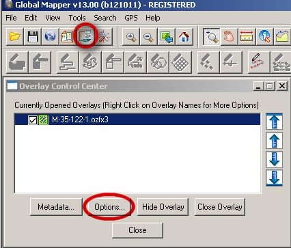The width and height of the screenshot is (291, 248).
Task: Move overlay up one with second up arrow
Action: coord(275,141)
